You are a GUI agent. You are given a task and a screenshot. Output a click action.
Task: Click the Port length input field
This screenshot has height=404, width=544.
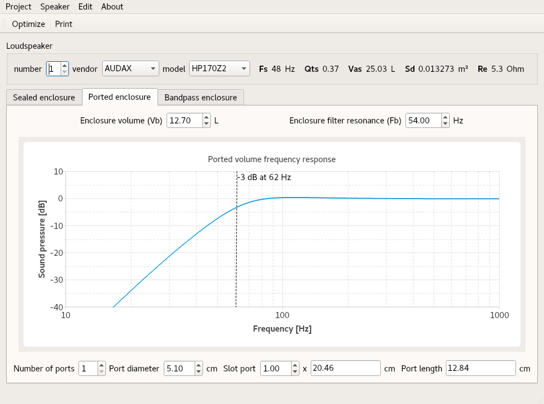tap(480, 369)
